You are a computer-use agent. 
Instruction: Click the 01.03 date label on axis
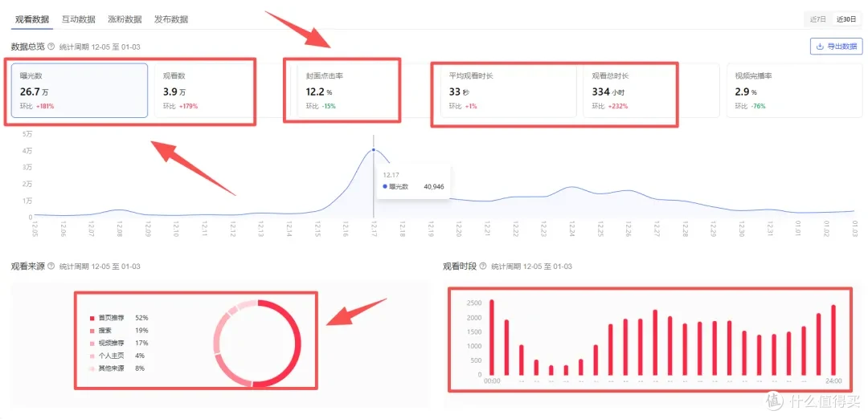[854, 228]
